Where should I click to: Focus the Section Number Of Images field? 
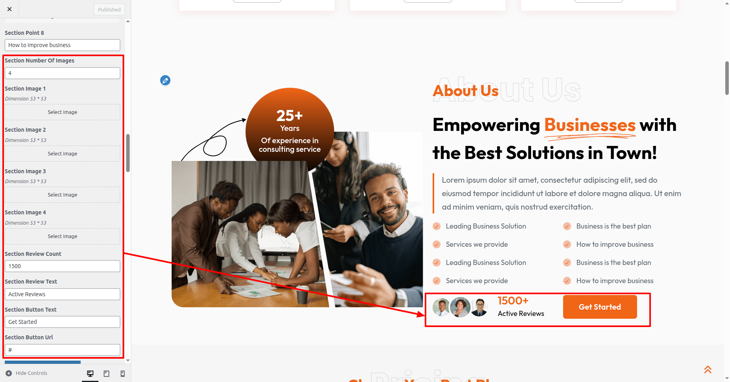click(62, 73)
